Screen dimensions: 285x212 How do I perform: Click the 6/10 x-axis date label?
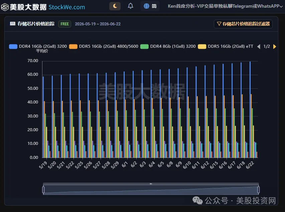(187, 165)
